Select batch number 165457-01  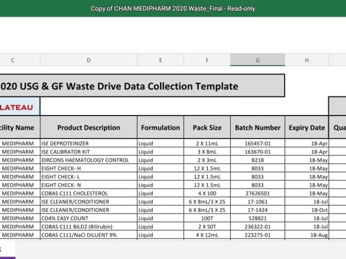[x=257, y=143]
